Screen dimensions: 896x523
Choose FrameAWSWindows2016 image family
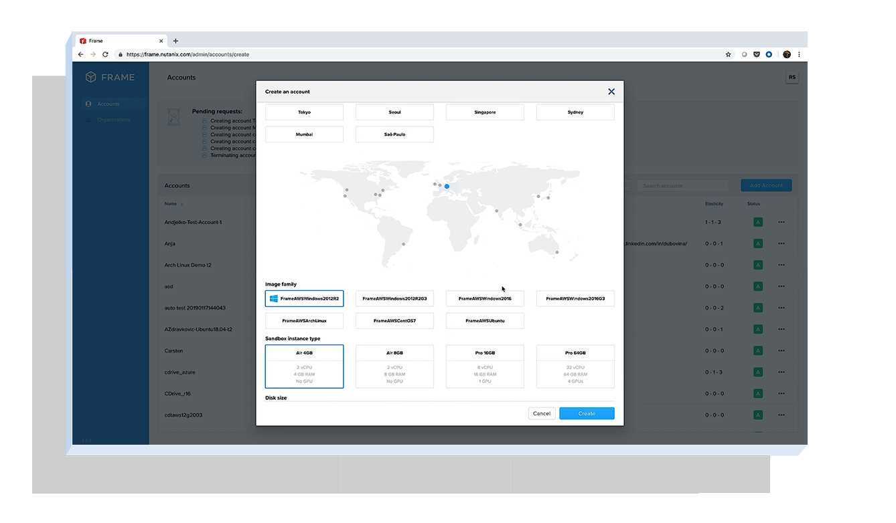coord(485,298)
